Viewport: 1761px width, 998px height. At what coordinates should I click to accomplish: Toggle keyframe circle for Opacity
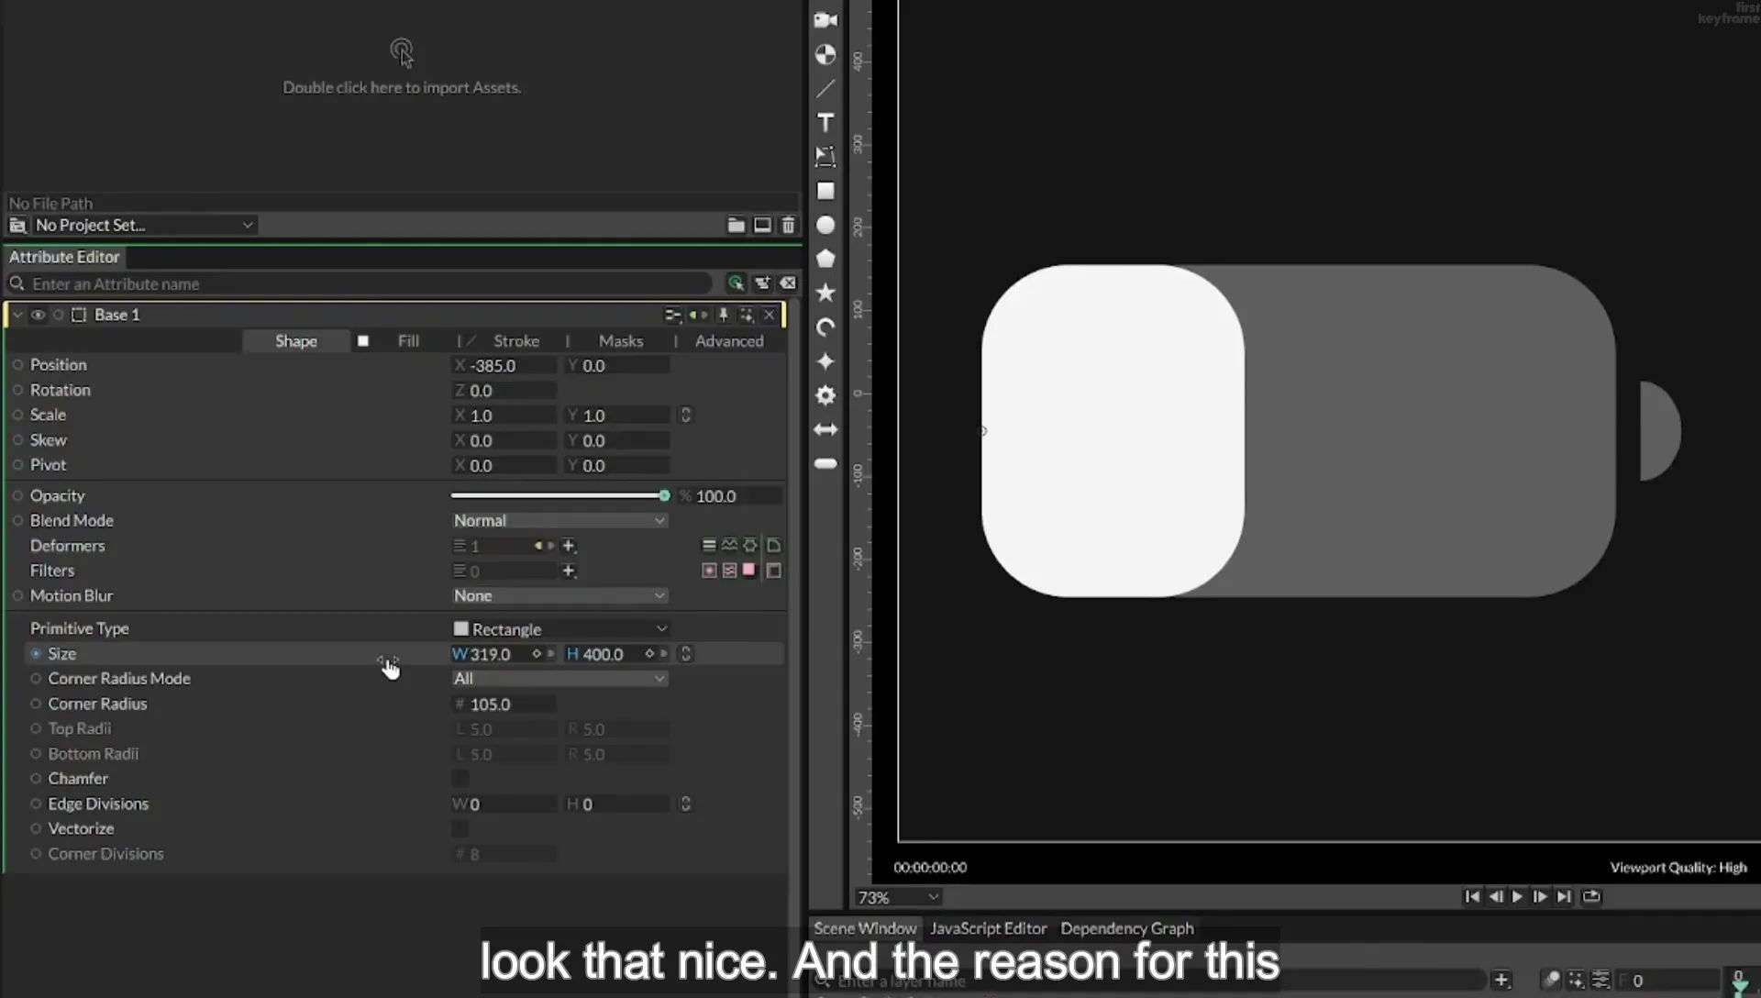click(x=17, y=495)
